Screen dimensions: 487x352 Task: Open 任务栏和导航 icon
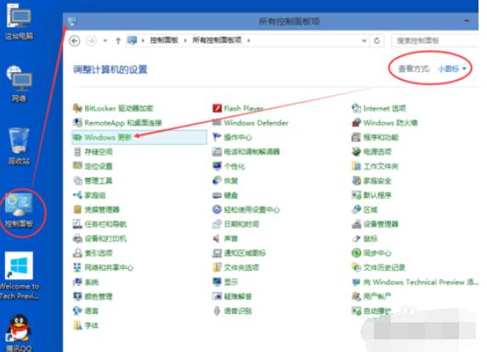click(x=77, y=224)
